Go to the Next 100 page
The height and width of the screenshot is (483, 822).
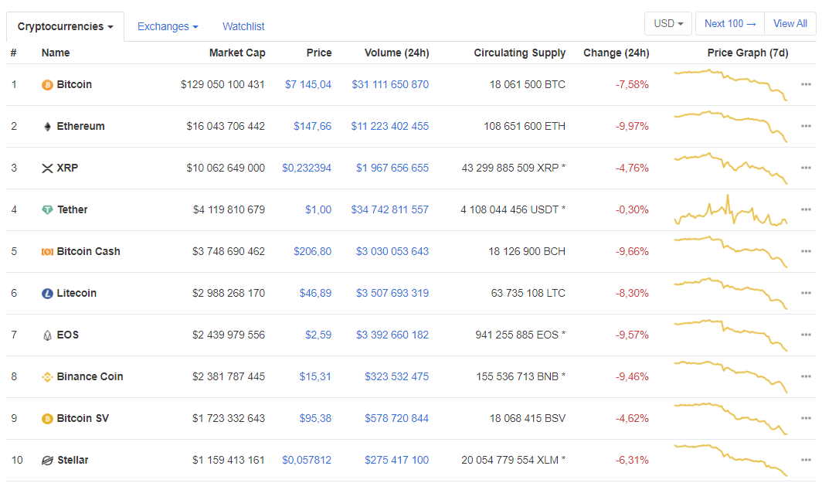coord(730,24)
